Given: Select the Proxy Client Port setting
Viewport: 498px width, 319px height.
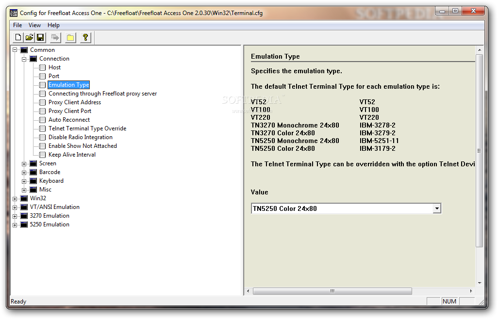Looking at the screenshot, I should pyautogui.click(x=70, y=111).
